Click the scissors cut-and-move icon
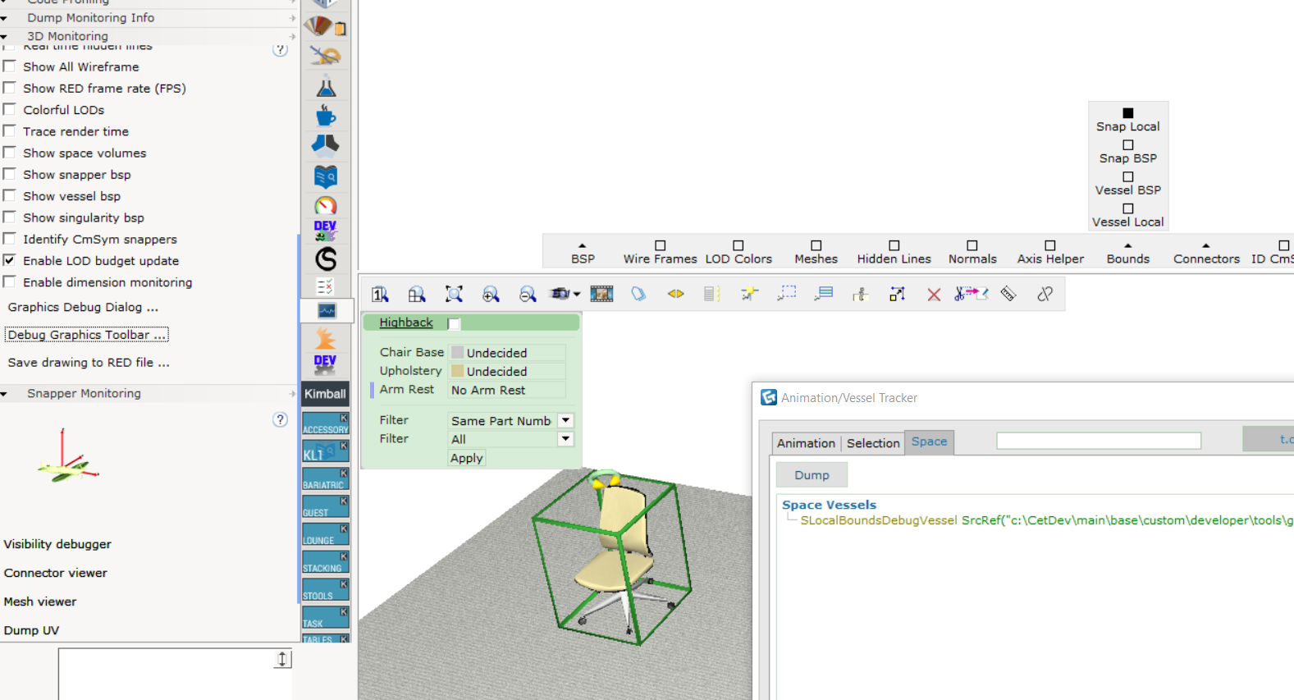 tap(971, 294)
